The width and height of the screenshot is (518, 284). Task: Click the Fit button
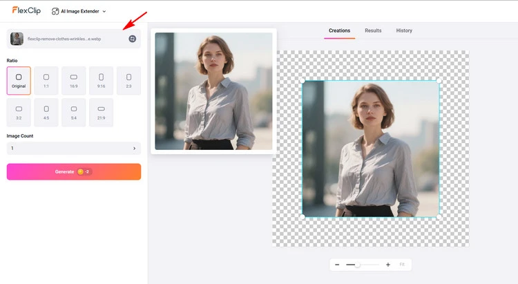402,265
